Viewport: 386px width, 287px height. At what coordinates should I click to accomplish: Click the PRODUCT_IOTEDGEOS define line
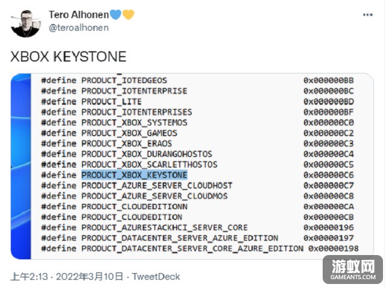tap(197, 80)
